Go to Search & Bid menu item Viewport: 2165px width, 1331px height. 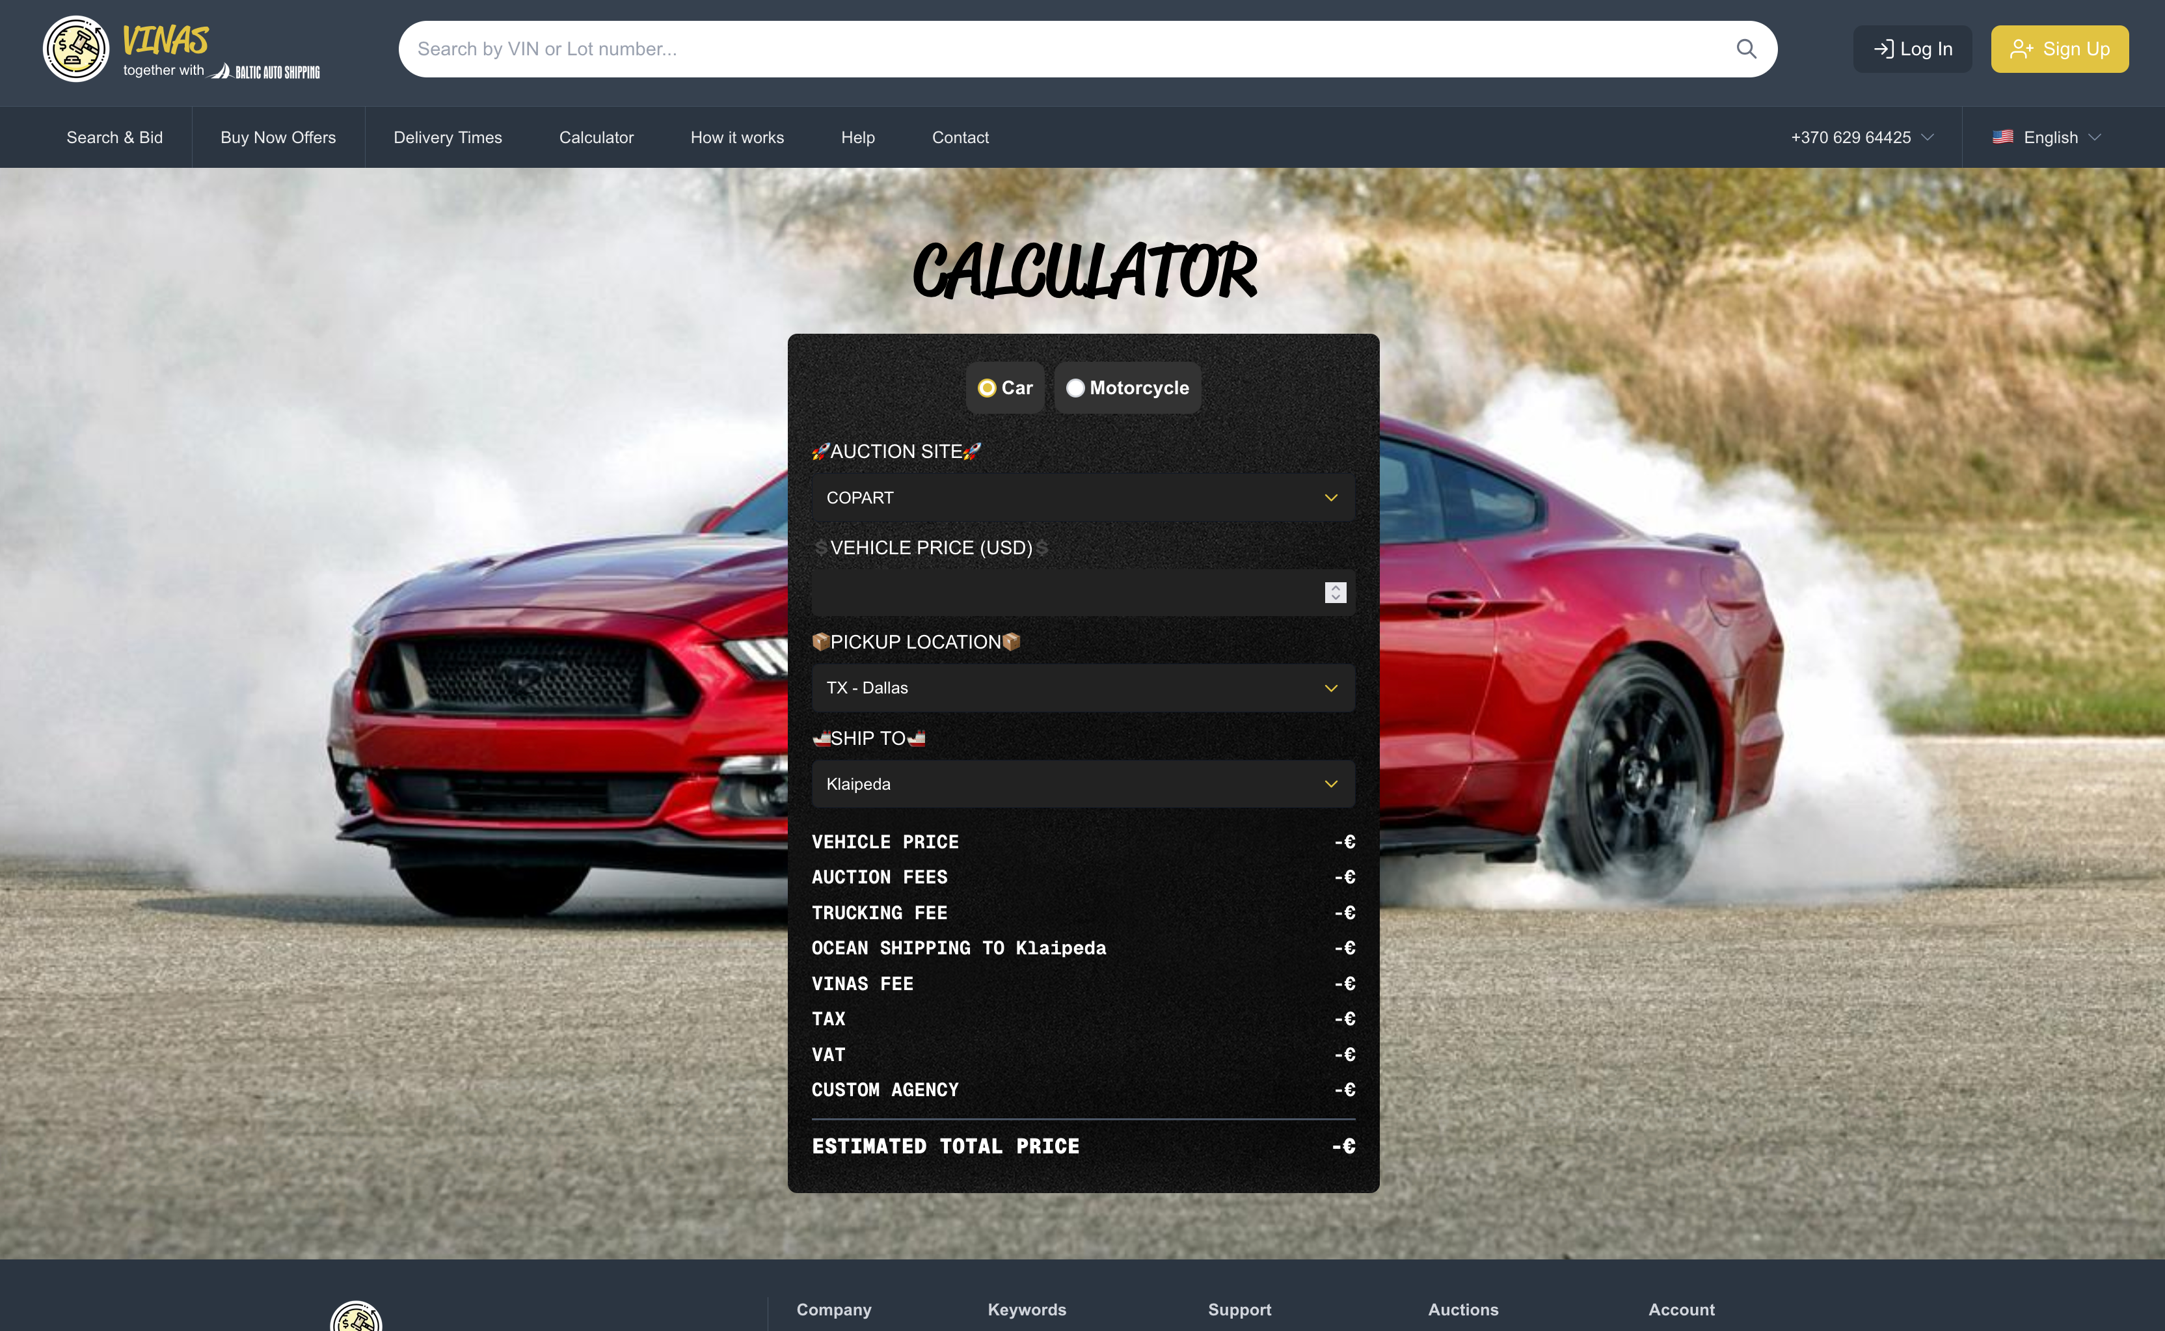114,137
